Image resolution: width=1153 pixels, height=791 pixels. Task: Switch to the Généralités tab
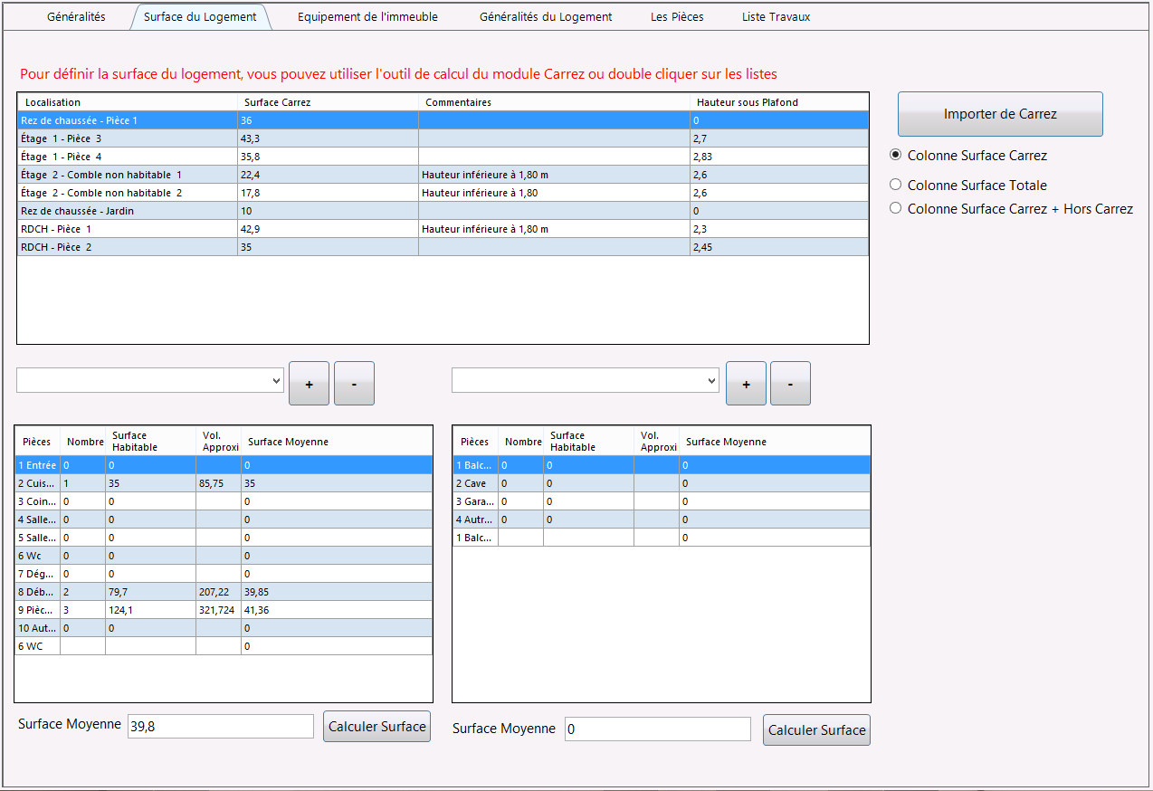point(76,17)
